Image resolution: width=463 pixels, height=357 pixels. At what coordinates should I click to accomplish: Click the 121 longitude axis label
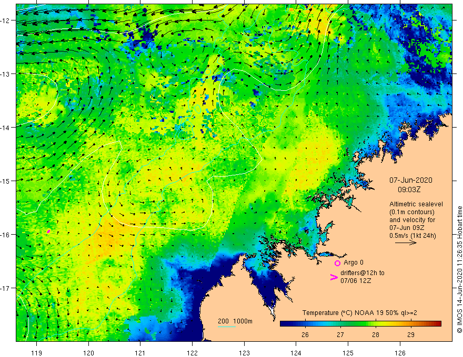pyautogui.click(x=140, y=353)
